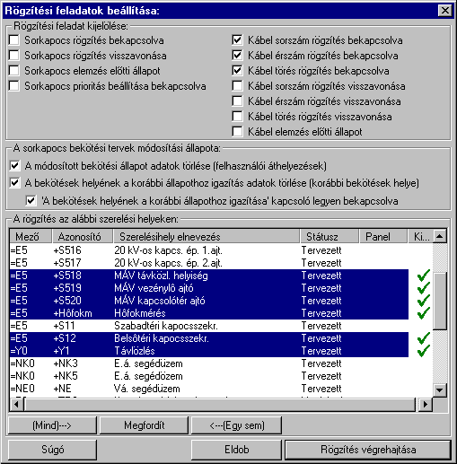Click green checkmark on Távlözlés row
This screenshot has width=457, height=464.
(x=424, y=351)
